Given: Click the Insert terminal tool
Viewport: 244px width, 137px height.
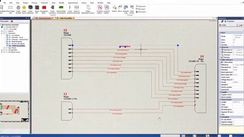Looking at the screenshot, I should [x=70, y=9].
